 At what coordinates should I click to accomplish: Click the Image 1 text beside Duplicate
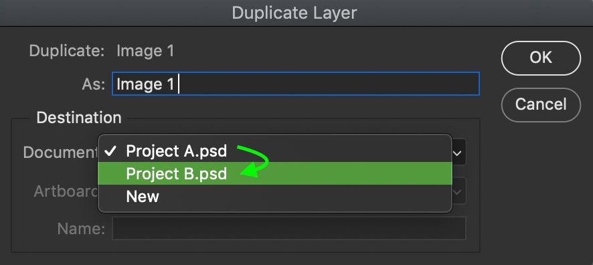[145, 51]
